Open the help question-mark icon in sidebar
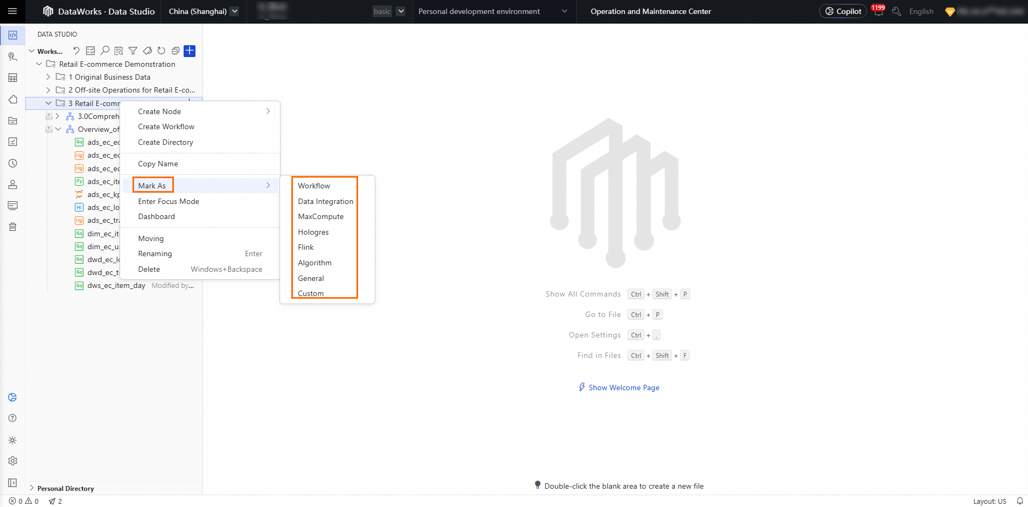The width and height of the screenshot is (1028, 507). [13, 418]
